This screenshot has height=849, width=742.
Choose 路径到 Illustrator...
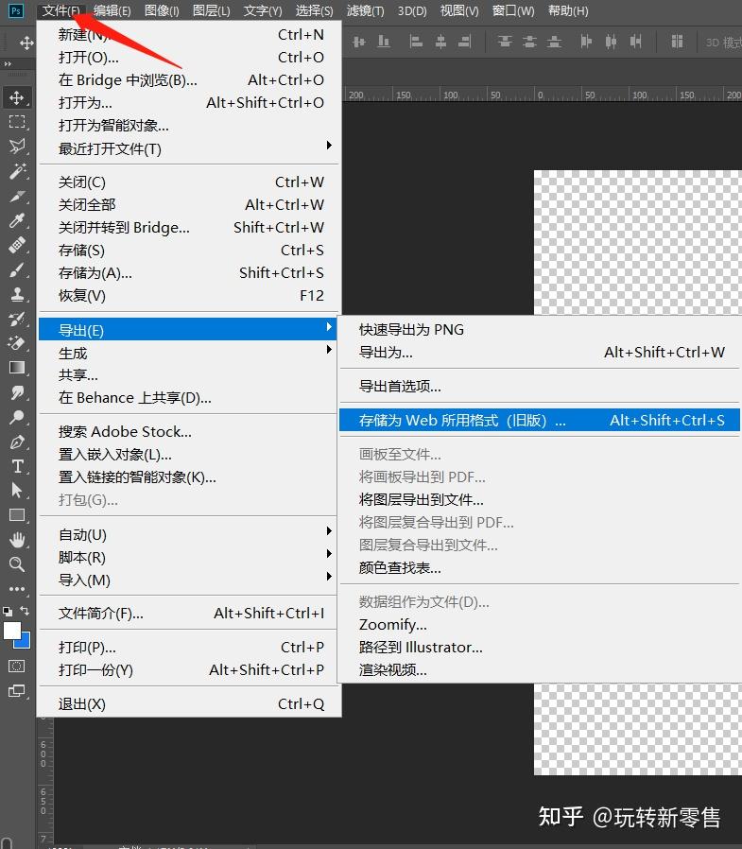[x=540, y=648]
